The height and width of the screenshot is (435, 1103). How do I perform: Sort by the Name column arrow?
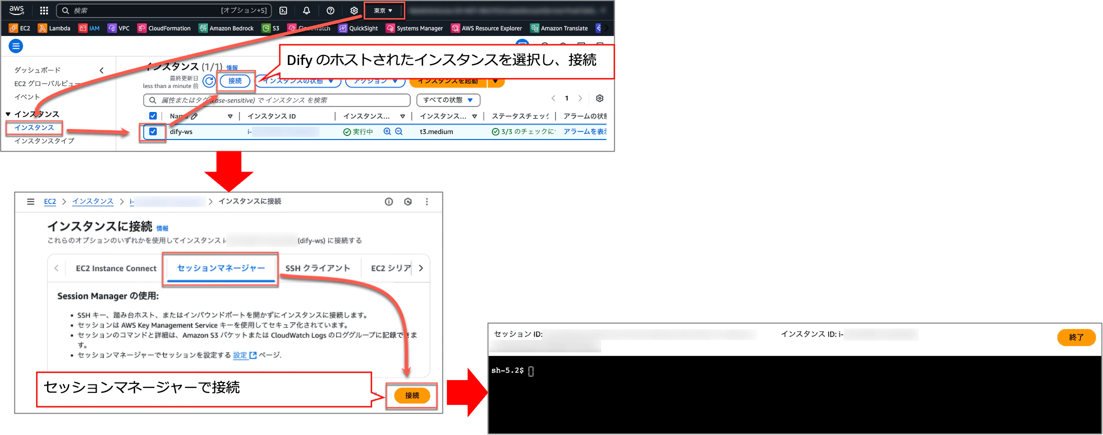(230, 116)
